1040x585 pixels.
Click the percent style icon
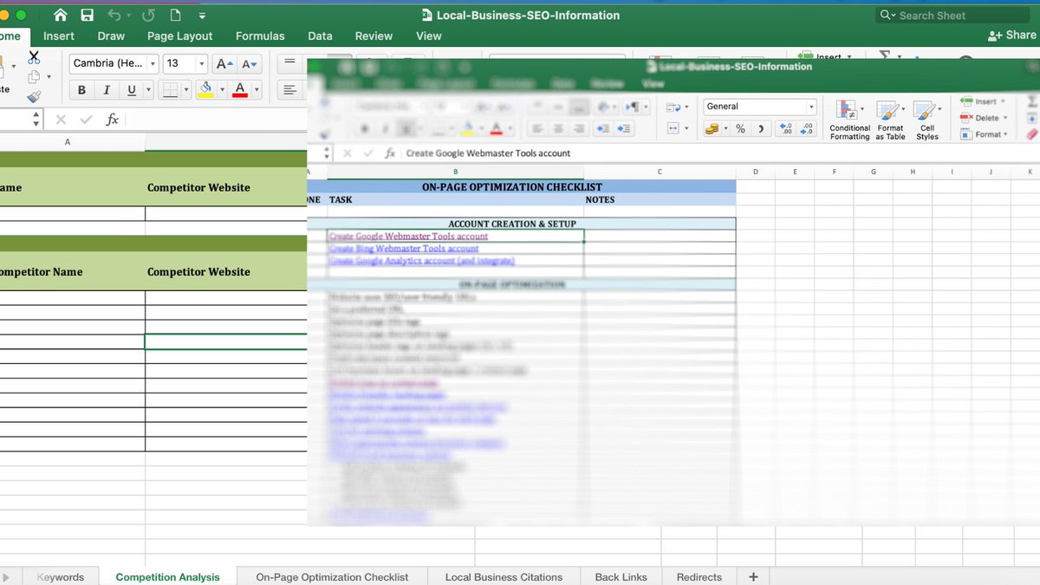point(740,128)
